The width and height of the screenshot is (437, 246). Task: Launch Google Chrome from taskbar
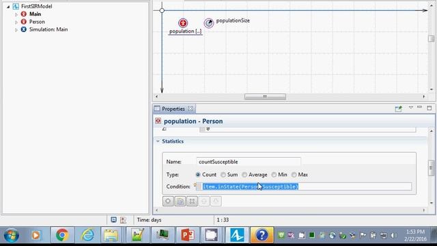62,235
